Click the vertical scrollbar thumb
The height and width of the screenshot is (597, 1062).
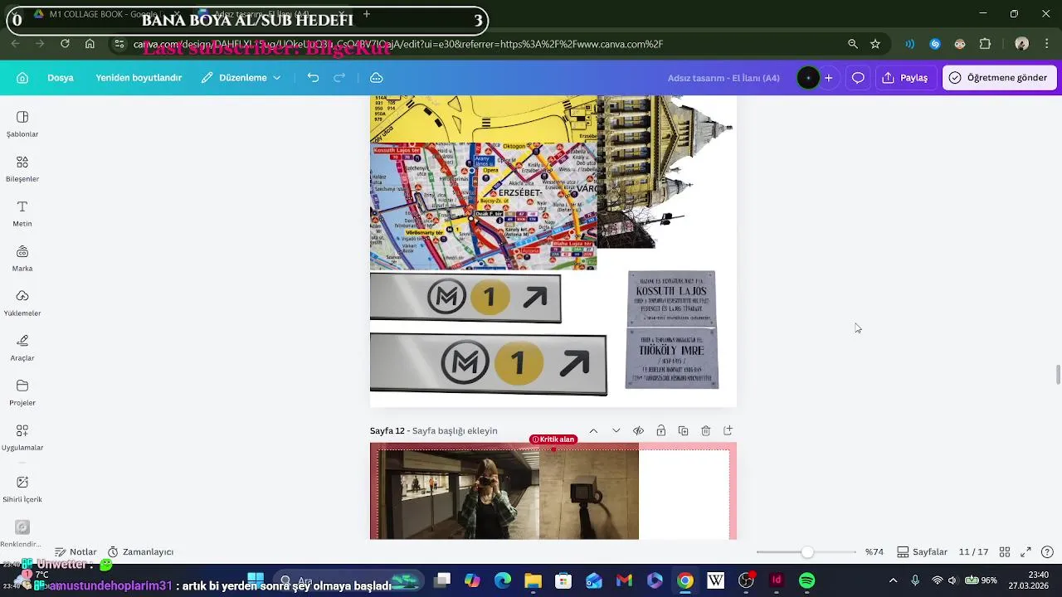(x=1058, y=375)
